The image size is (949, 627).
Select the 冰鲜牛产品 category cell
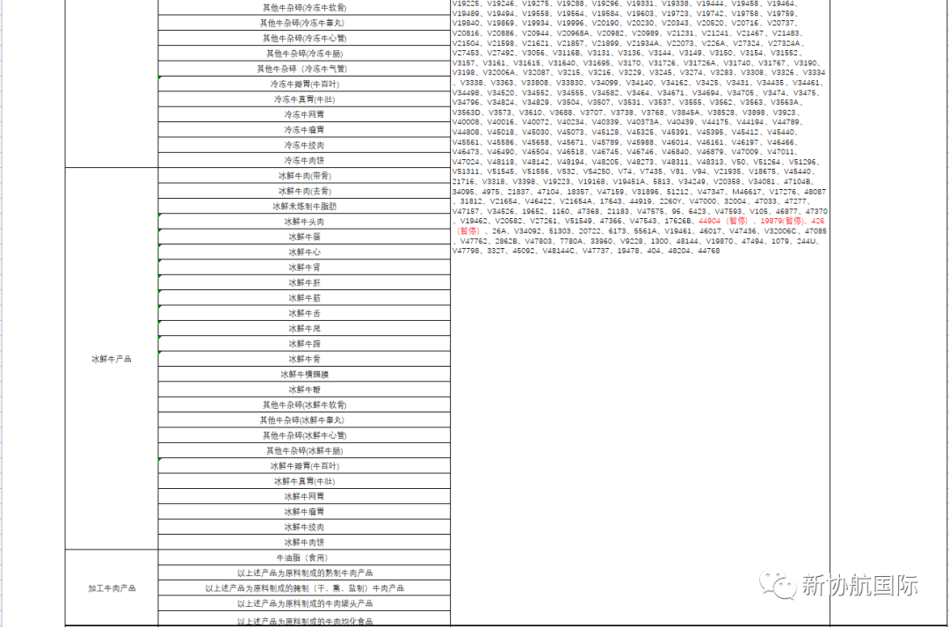click(x=112, y=359)
